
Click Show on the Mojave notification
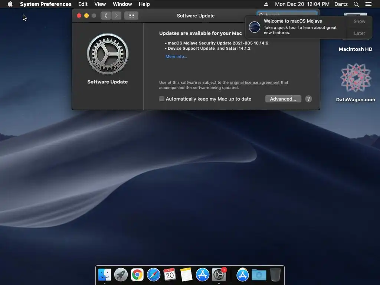(x=359, y=21)
